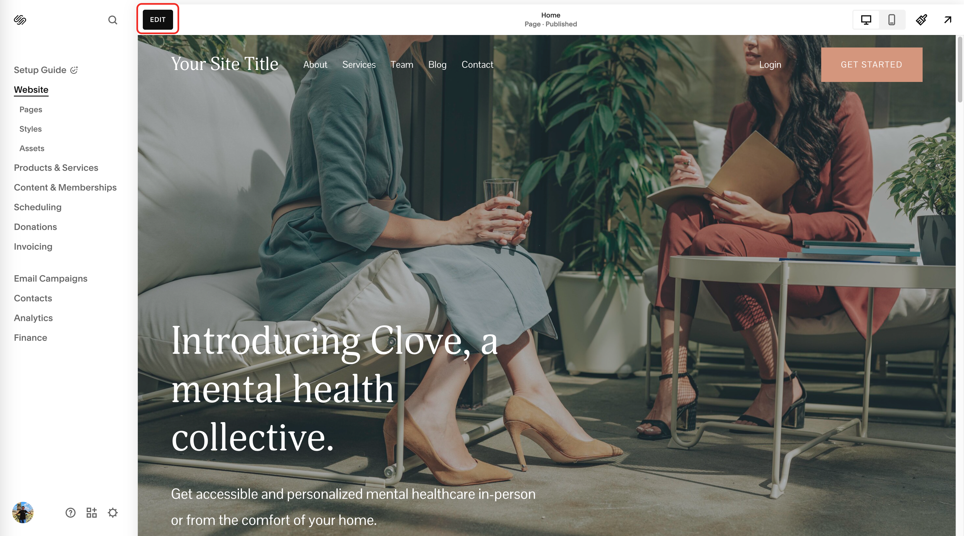Click the vertical scrollbar on the right
Viewport: 964px width, 536px height.
tap(960, 69)
